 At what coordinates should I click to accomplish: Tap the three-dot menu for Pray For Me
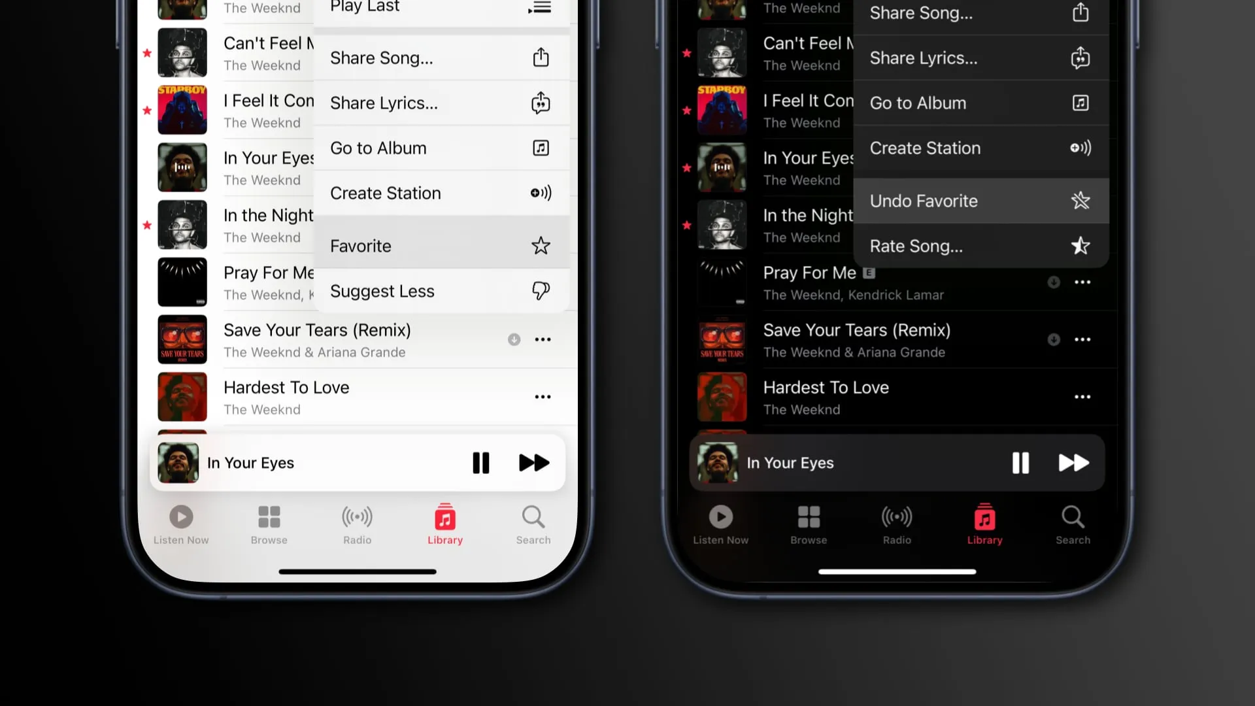tap(1082, 282)
